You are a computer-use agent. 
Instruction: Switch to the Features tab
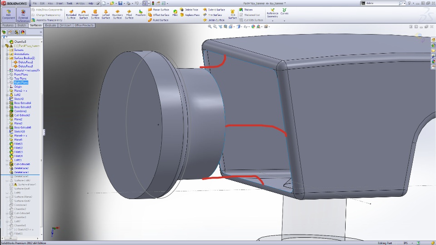(x=8, y=25)
